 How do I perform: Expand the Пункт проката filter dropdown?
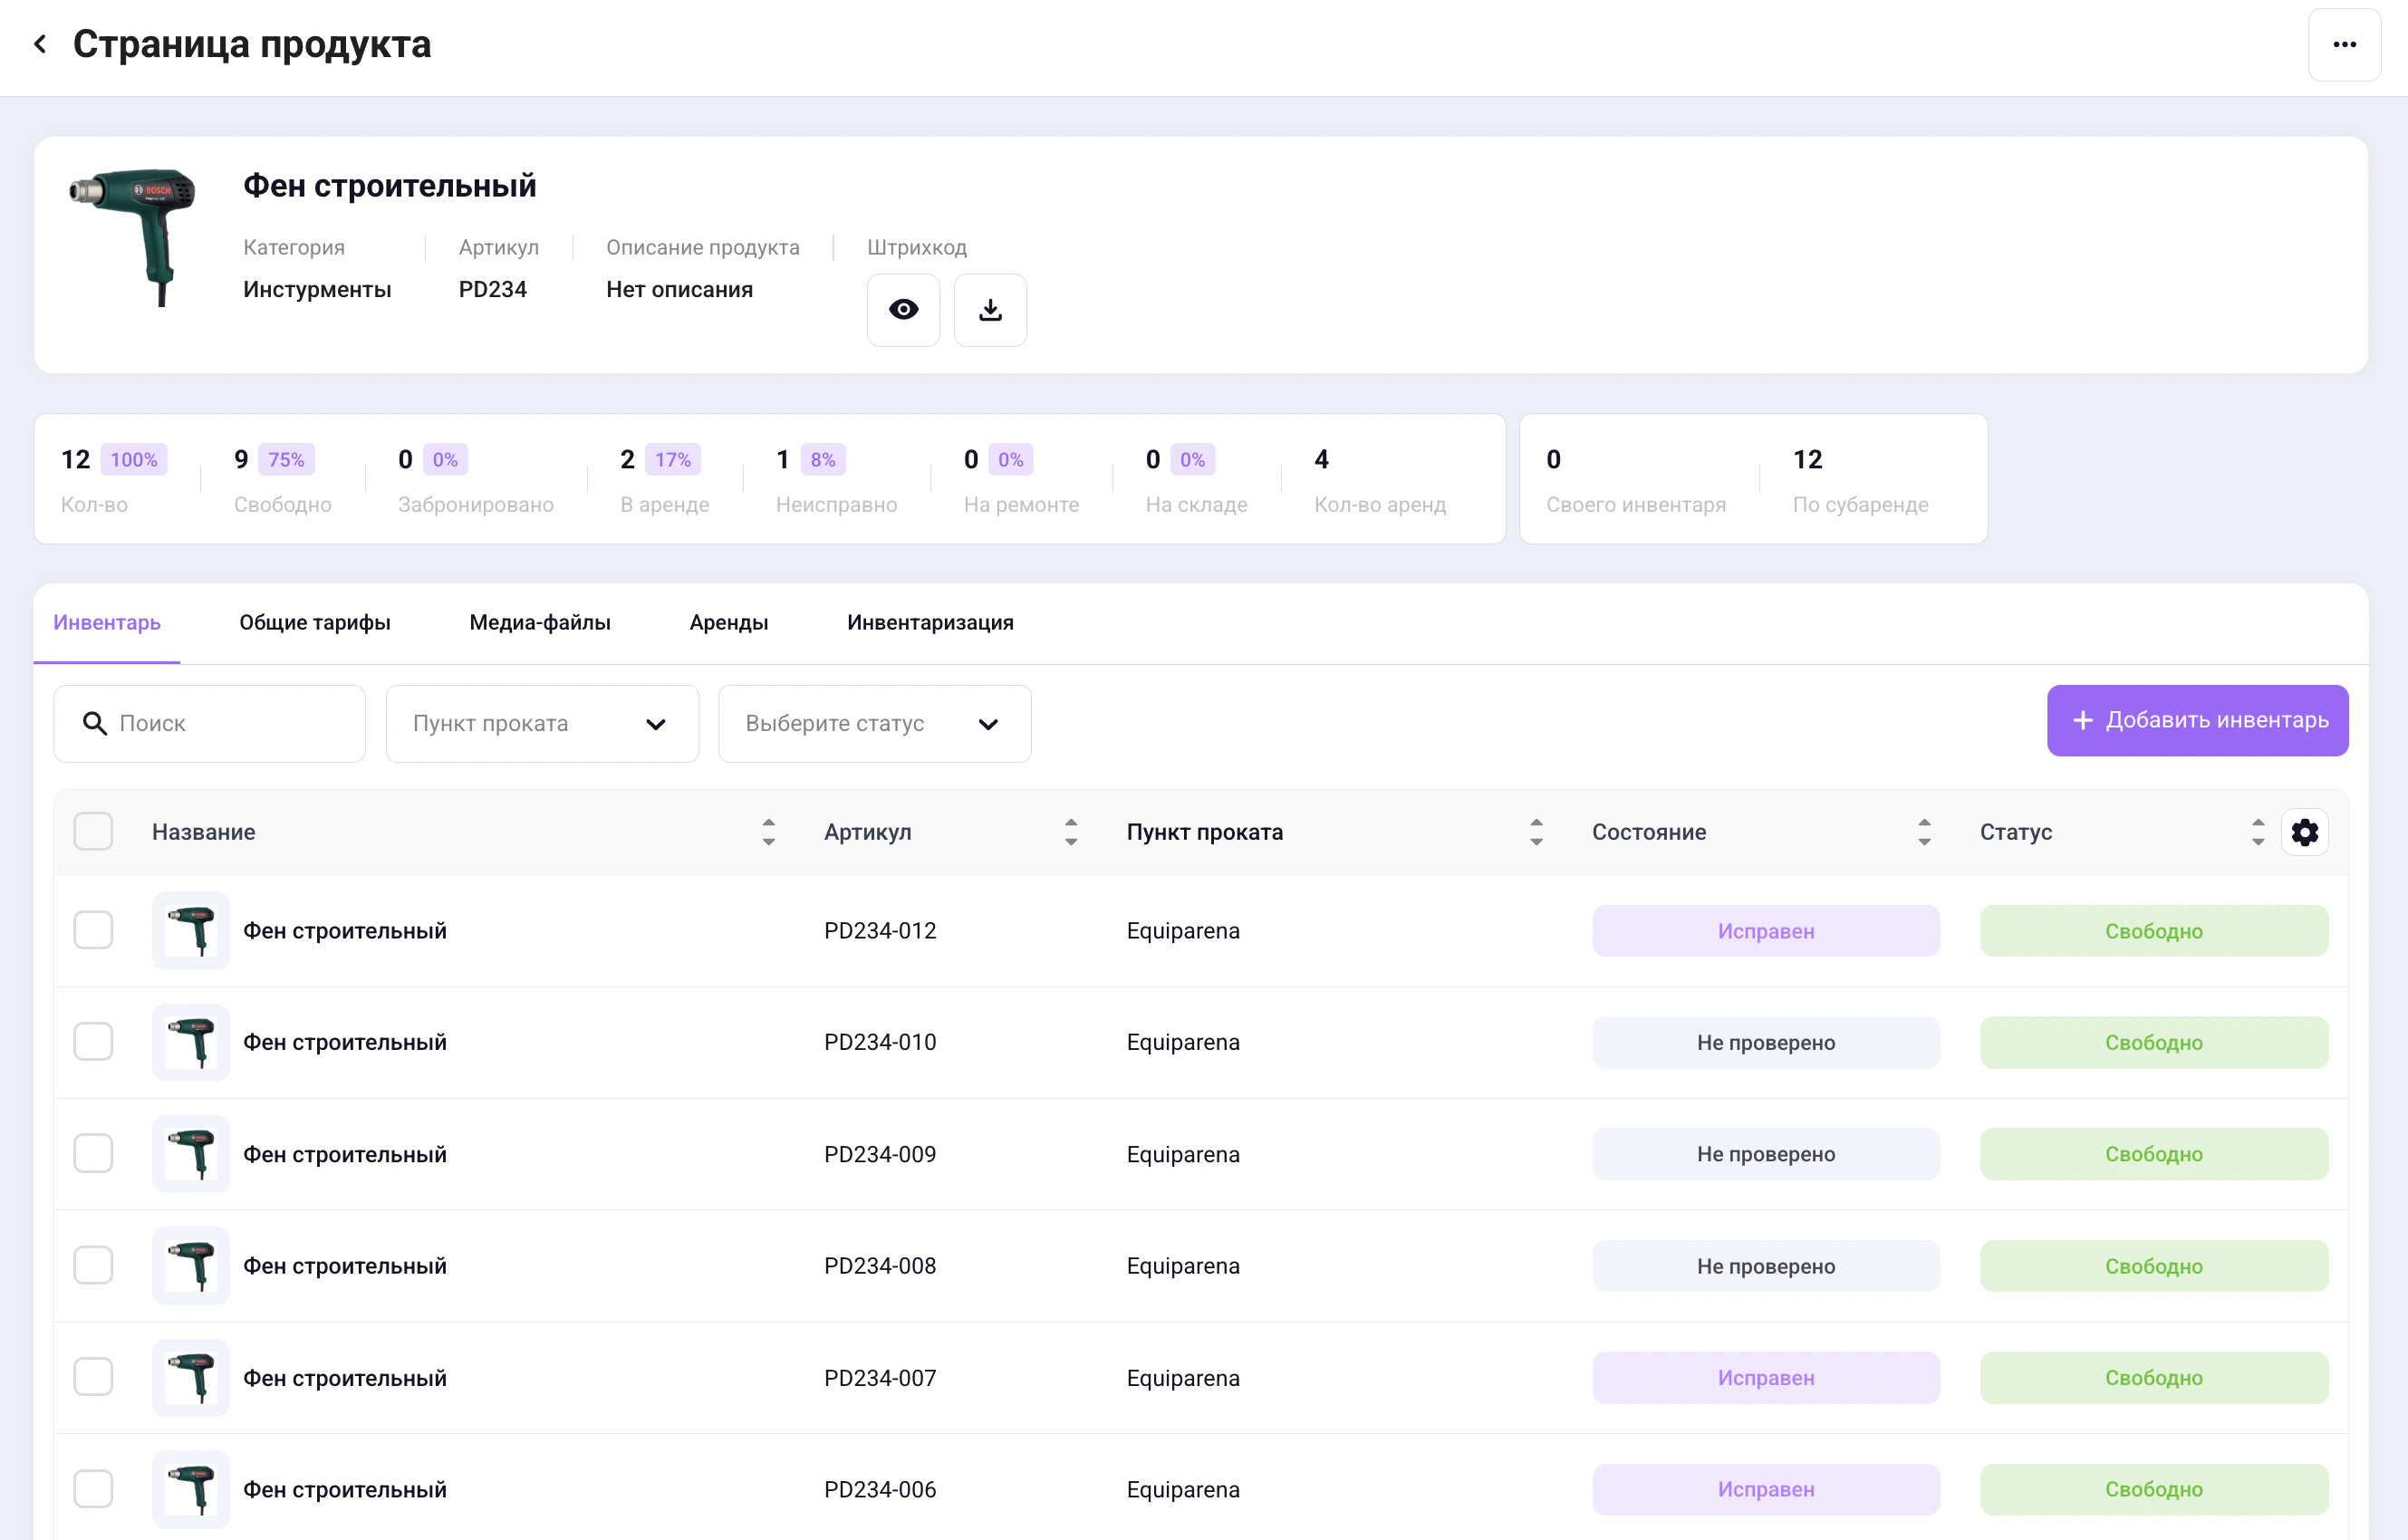(541, 724)
